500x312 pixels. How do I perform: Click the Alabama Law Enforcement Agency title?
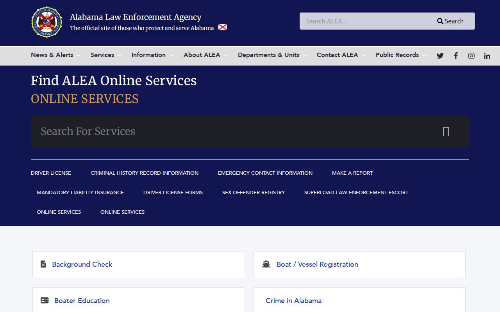136,17
